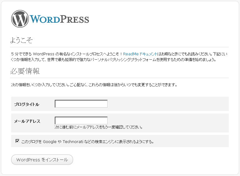The width and height of the screenshot is (240, 176).
Task: Click the email confirmation hint text
Action: coord(99,127)
